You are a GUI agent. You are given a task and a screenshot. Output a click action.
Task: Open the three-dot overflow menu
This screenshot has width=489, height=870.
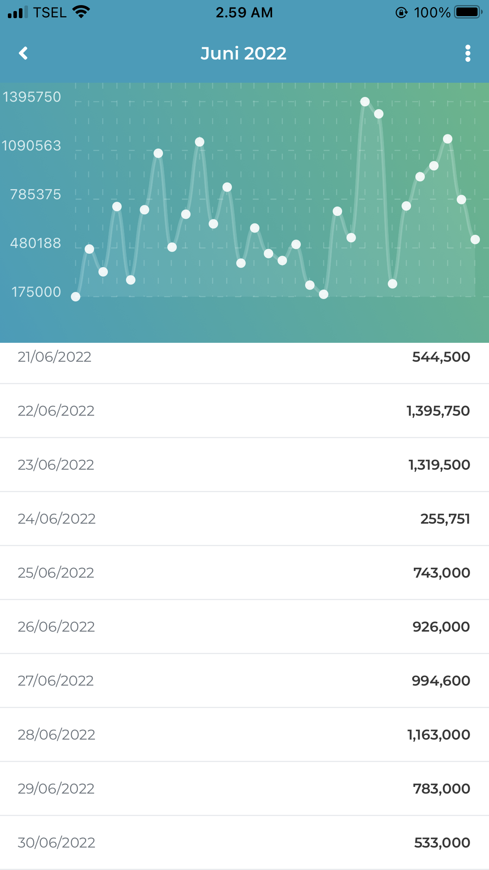pyautogui.click(x=467, y=53)
